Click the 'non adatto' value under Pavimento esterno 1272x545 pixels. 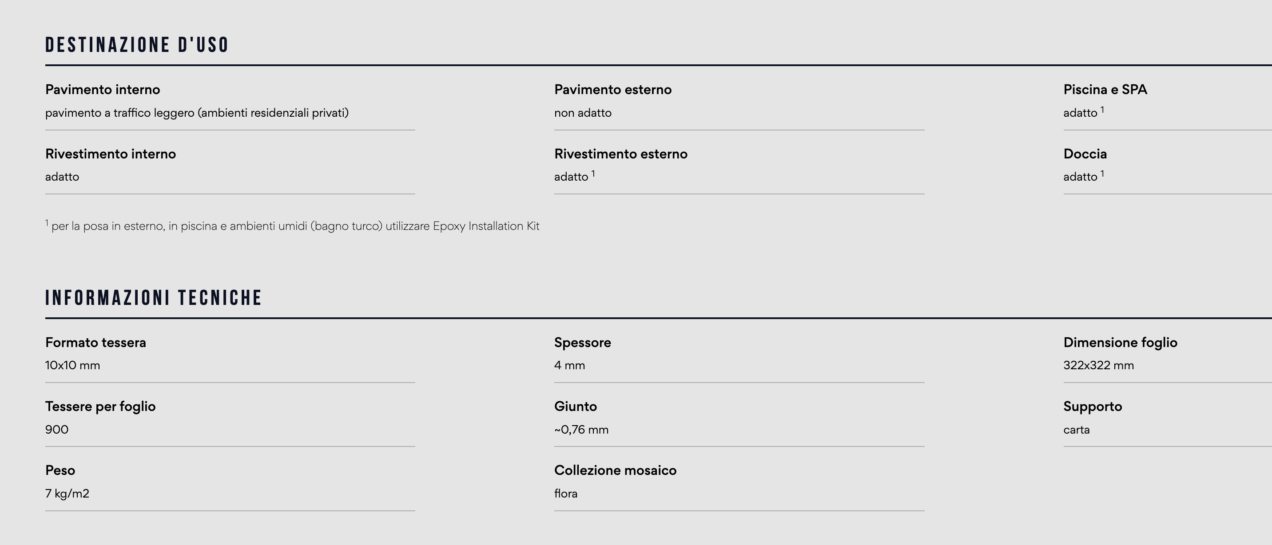(583, 113)
